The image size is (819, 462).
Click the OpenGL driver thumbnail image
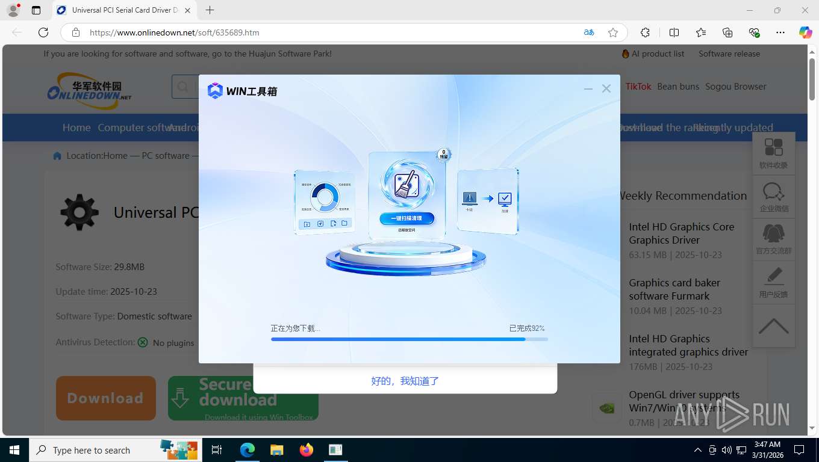tap(606, 408)
